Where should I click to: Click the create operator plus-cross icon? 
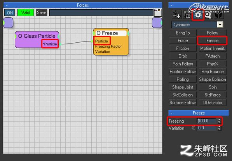[x=177, y=15]
